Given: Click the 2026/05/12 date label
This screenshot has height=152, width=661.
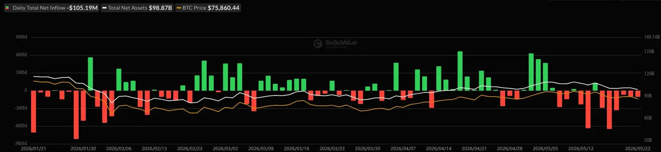Looking at the screenshot, I should [581, 148].
